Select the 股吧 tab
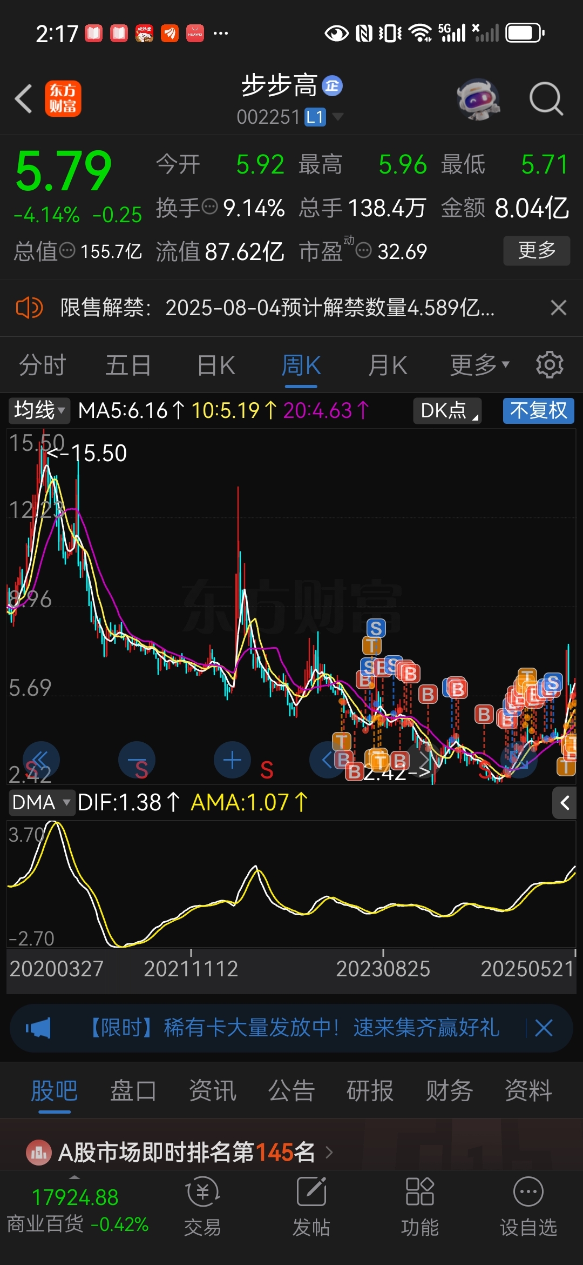The image size is (583, 1265). pyautogui.click(x=55, y=1090)
